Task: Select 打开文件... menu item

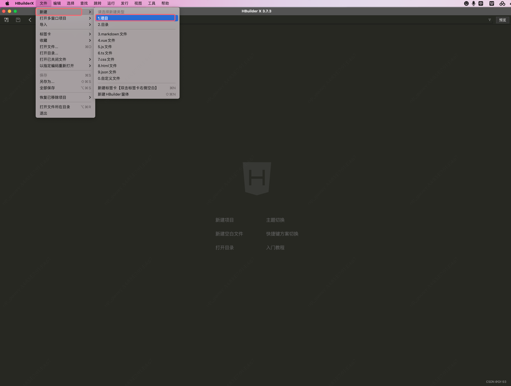Action: point(65,47)
